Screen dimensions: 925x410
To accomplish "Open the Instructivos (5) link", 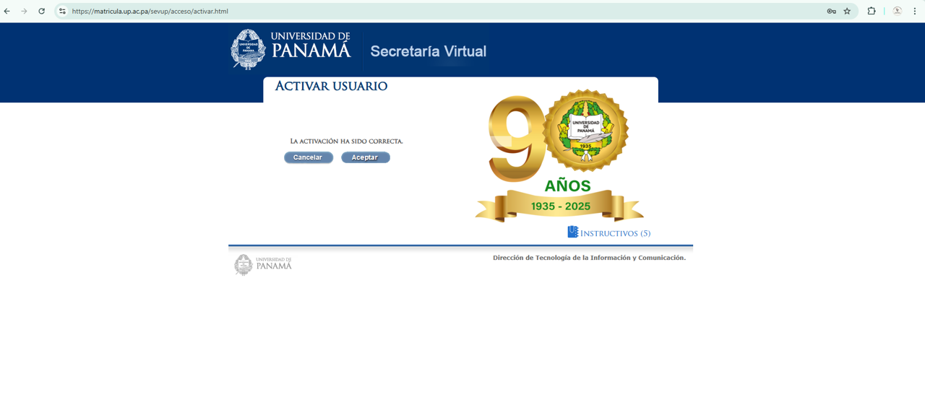I will [615, 233].
